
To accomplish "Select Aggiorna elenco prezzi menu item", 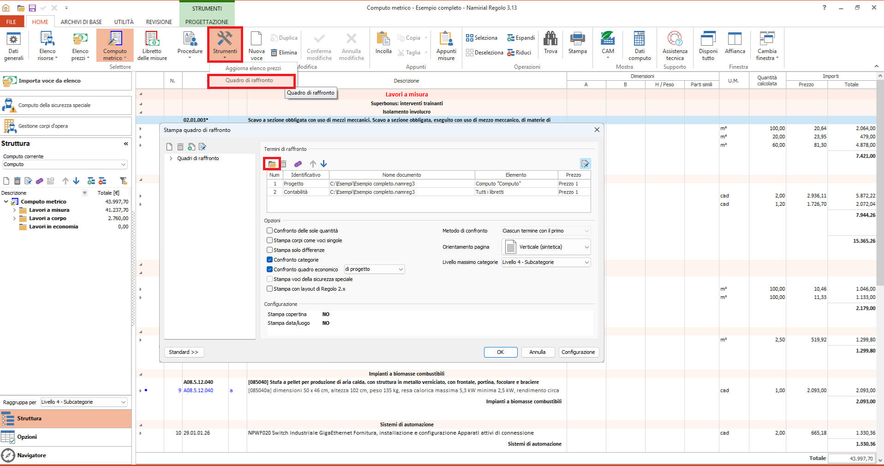I will pos(253,68).
